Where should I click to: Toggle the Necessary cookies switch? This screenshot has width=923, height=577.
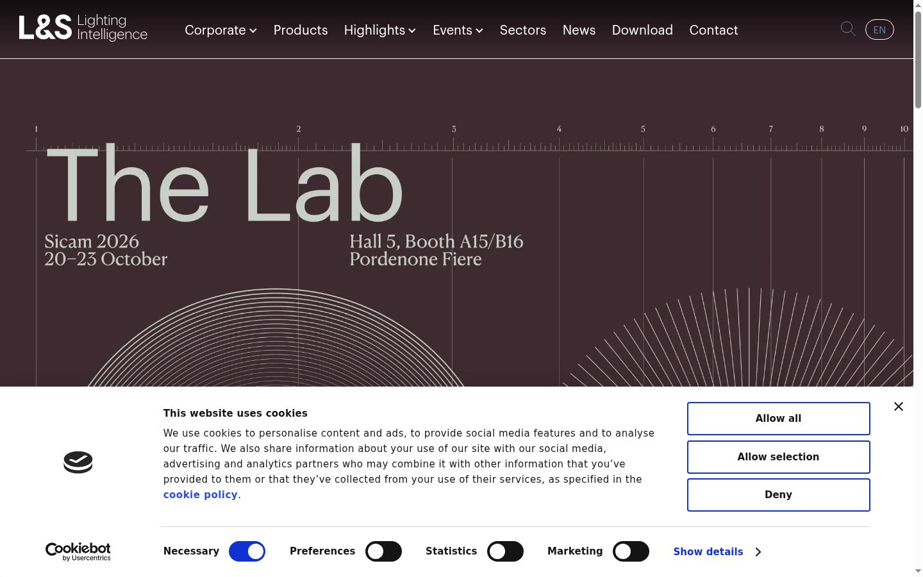(247, 551)
